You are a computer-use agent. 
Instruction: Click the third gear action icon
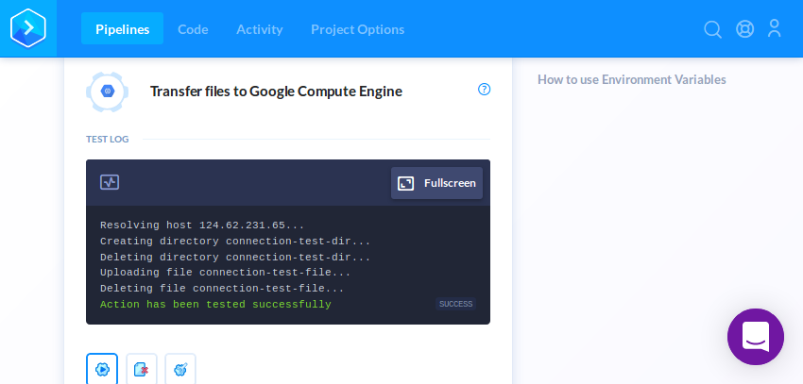point(180,369)
